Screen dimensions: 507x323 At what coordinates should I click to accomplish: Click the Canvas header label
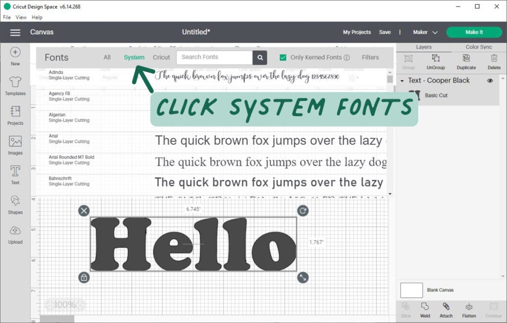[x=42, y=32]
